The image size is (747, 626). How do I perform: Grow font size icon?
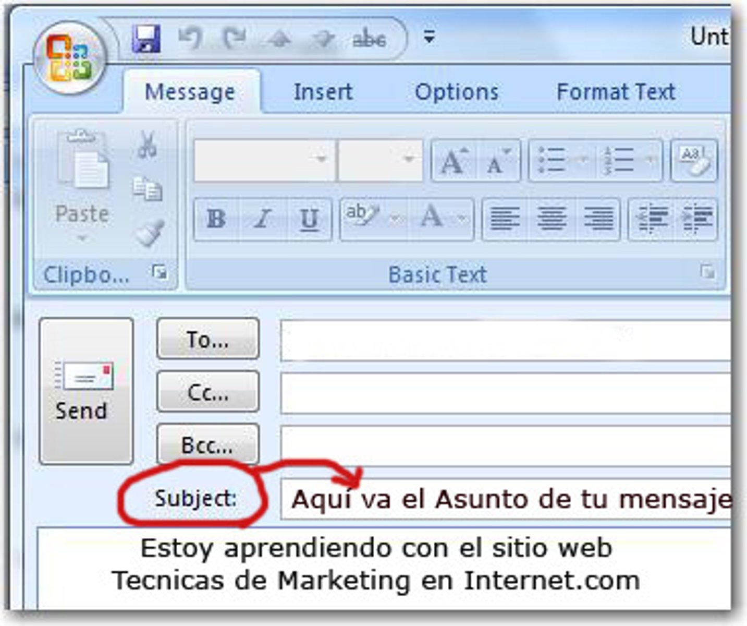click(x=454, y=160)
